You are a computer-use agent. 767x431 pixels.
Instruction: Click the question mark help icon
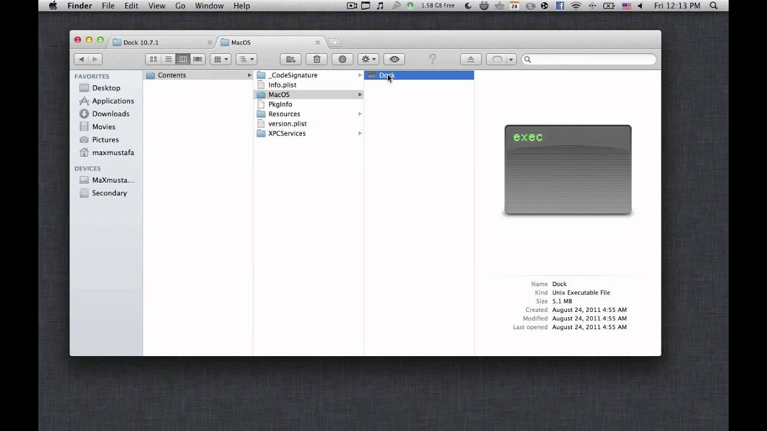[x=432, y=59]
